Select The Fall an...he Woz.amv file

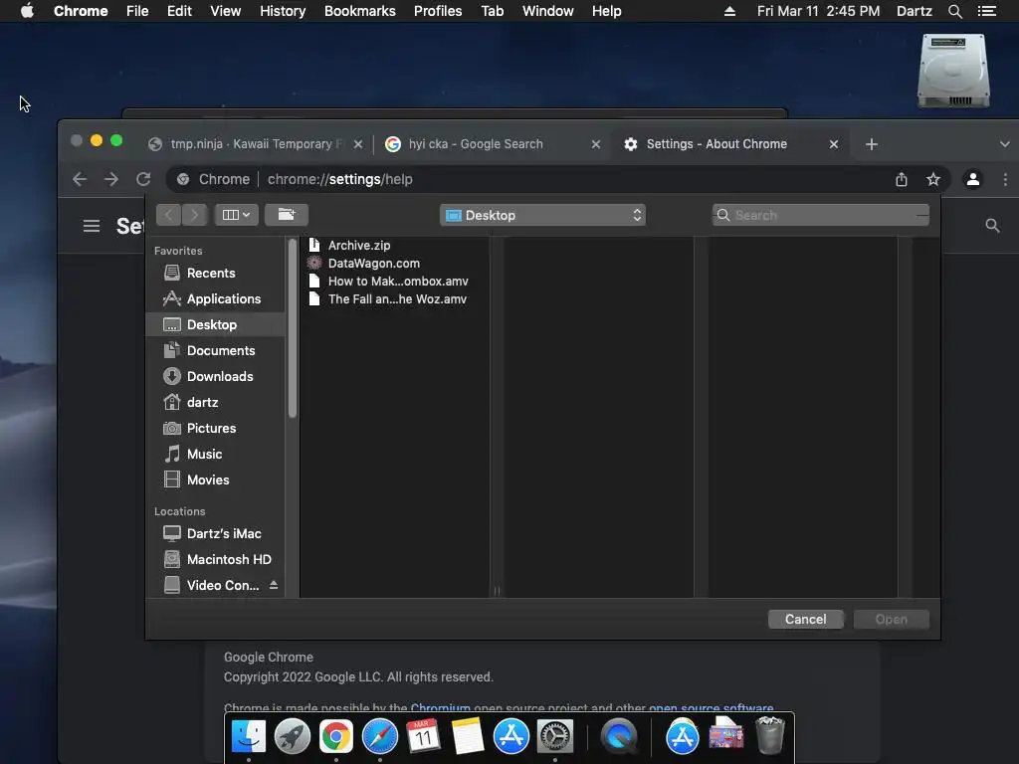395,298
